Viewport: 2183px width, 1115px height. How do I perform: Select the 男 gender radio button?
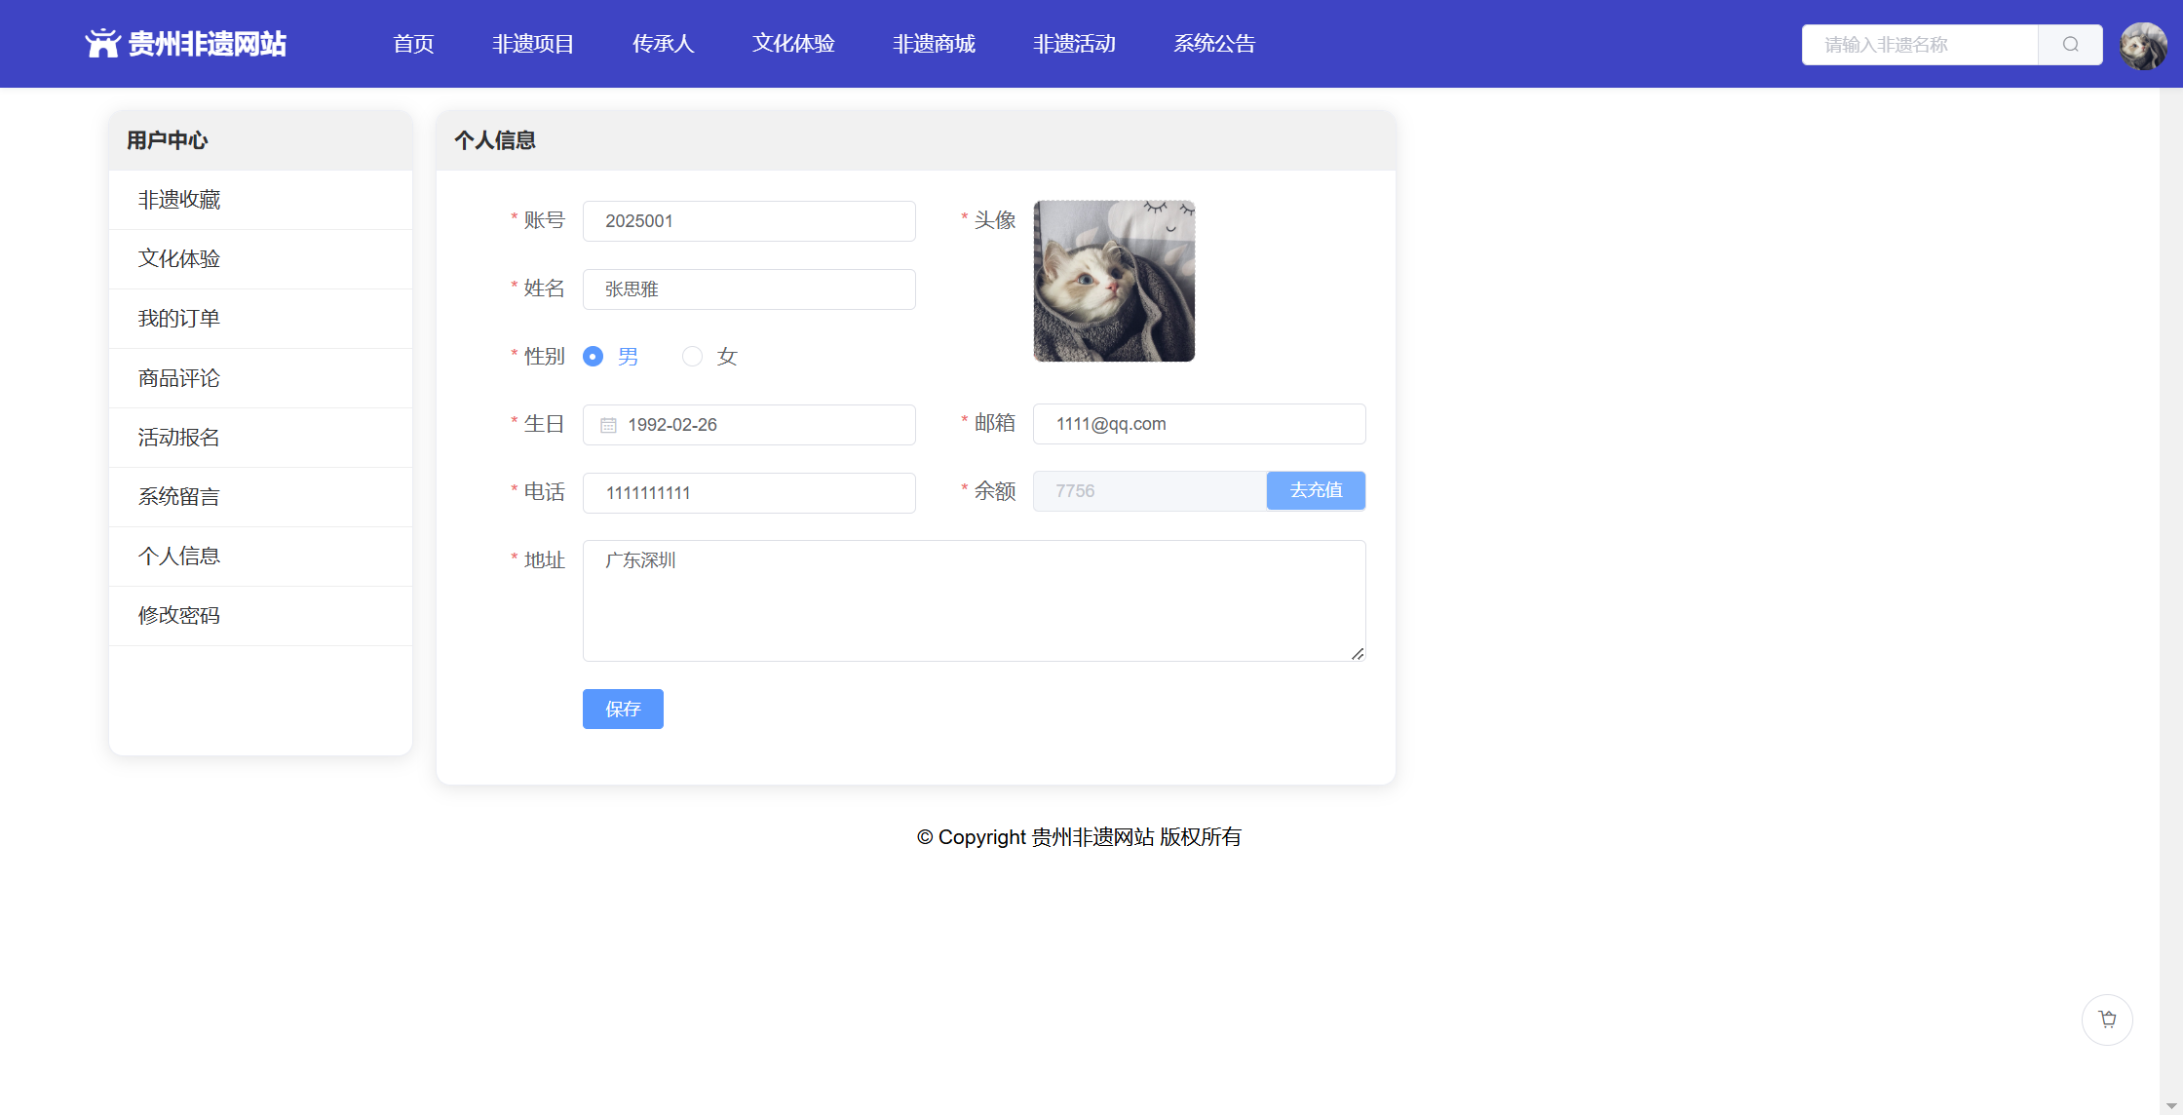point(593,357)
